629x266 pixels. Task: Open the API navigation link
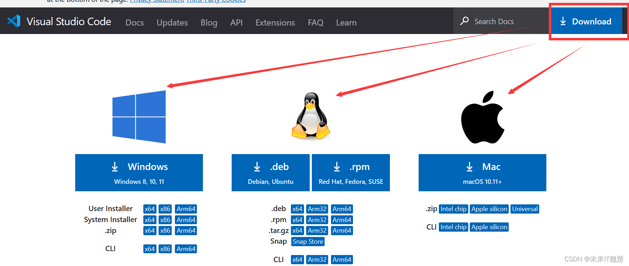pos(237,23)
